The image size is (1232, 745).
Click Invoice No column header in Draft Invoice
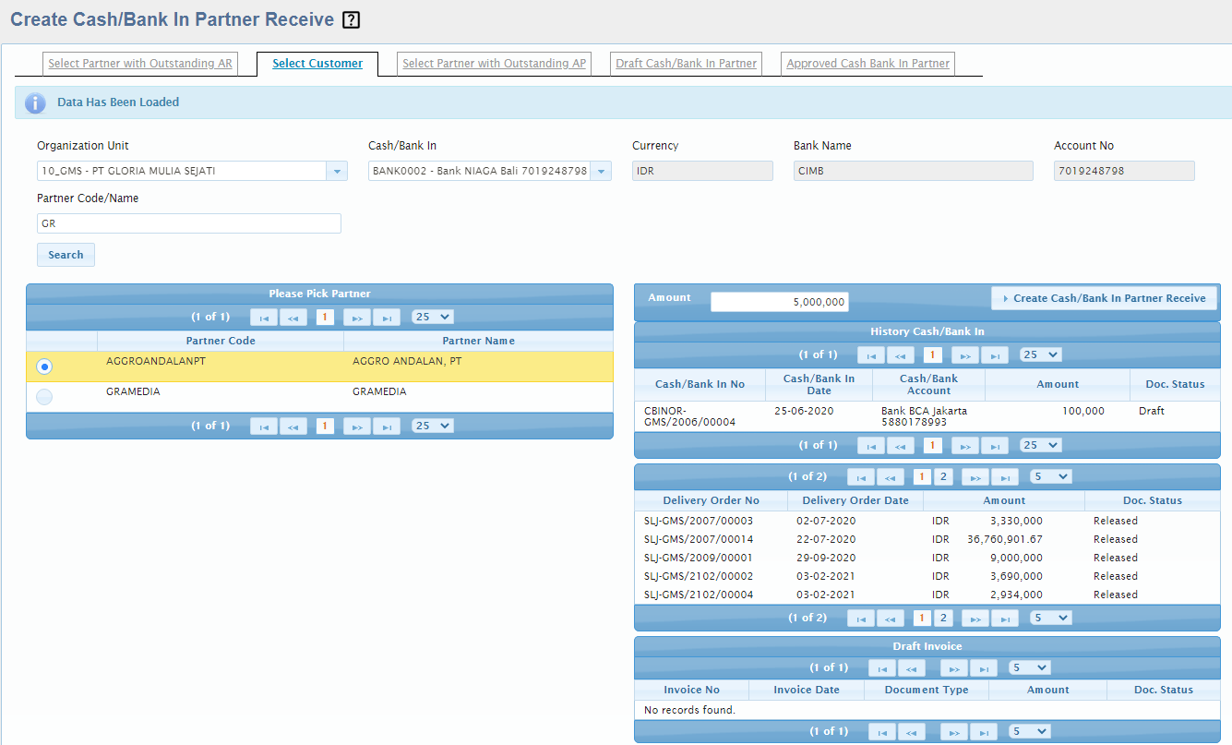[x=692, y=690]
